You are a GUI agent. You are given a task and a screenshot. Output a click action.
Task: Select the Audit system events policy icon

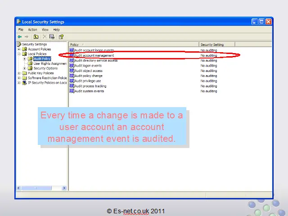[x=72, y=91]
